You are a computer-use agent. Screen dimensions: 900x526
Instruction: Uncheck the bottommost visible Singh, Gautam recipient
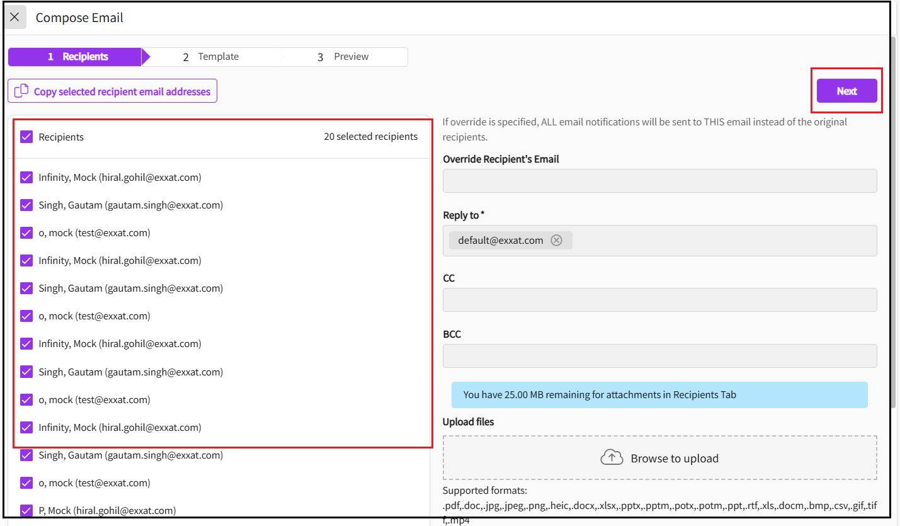26,455
